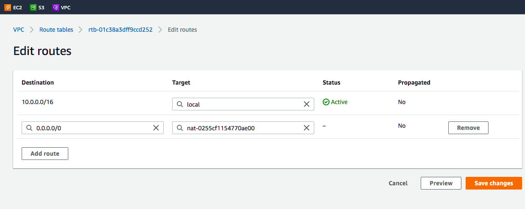Clear the 0.0.0.0/0 destination field
This screenshot has height=209, width=525.
pyautogui.click(x=156, y=128)
